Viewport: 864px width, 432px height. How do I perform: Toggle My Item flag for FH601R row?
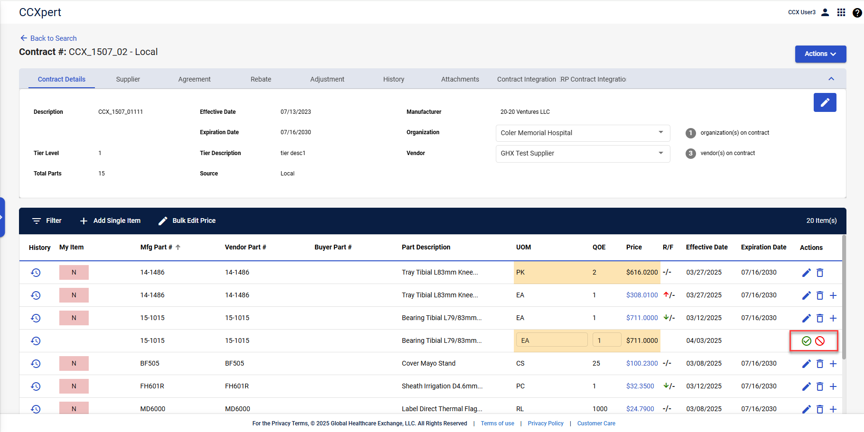[x=74, y=386]
